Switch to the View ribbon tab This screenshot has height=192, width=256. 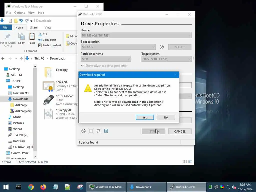click(x=48, y=27)
